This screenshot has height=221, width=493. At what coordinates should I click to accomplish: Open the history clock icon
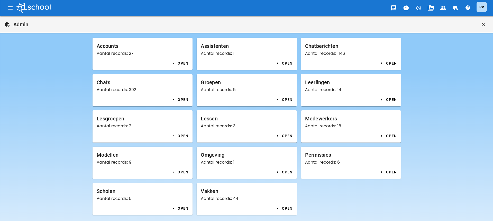pos(418,8)
